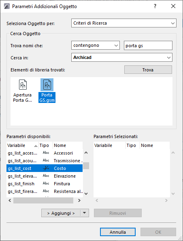The height and width of the screenshot is (241, 183).
Task: Click the Trasmissione name cell
Action: coord(68,161)
